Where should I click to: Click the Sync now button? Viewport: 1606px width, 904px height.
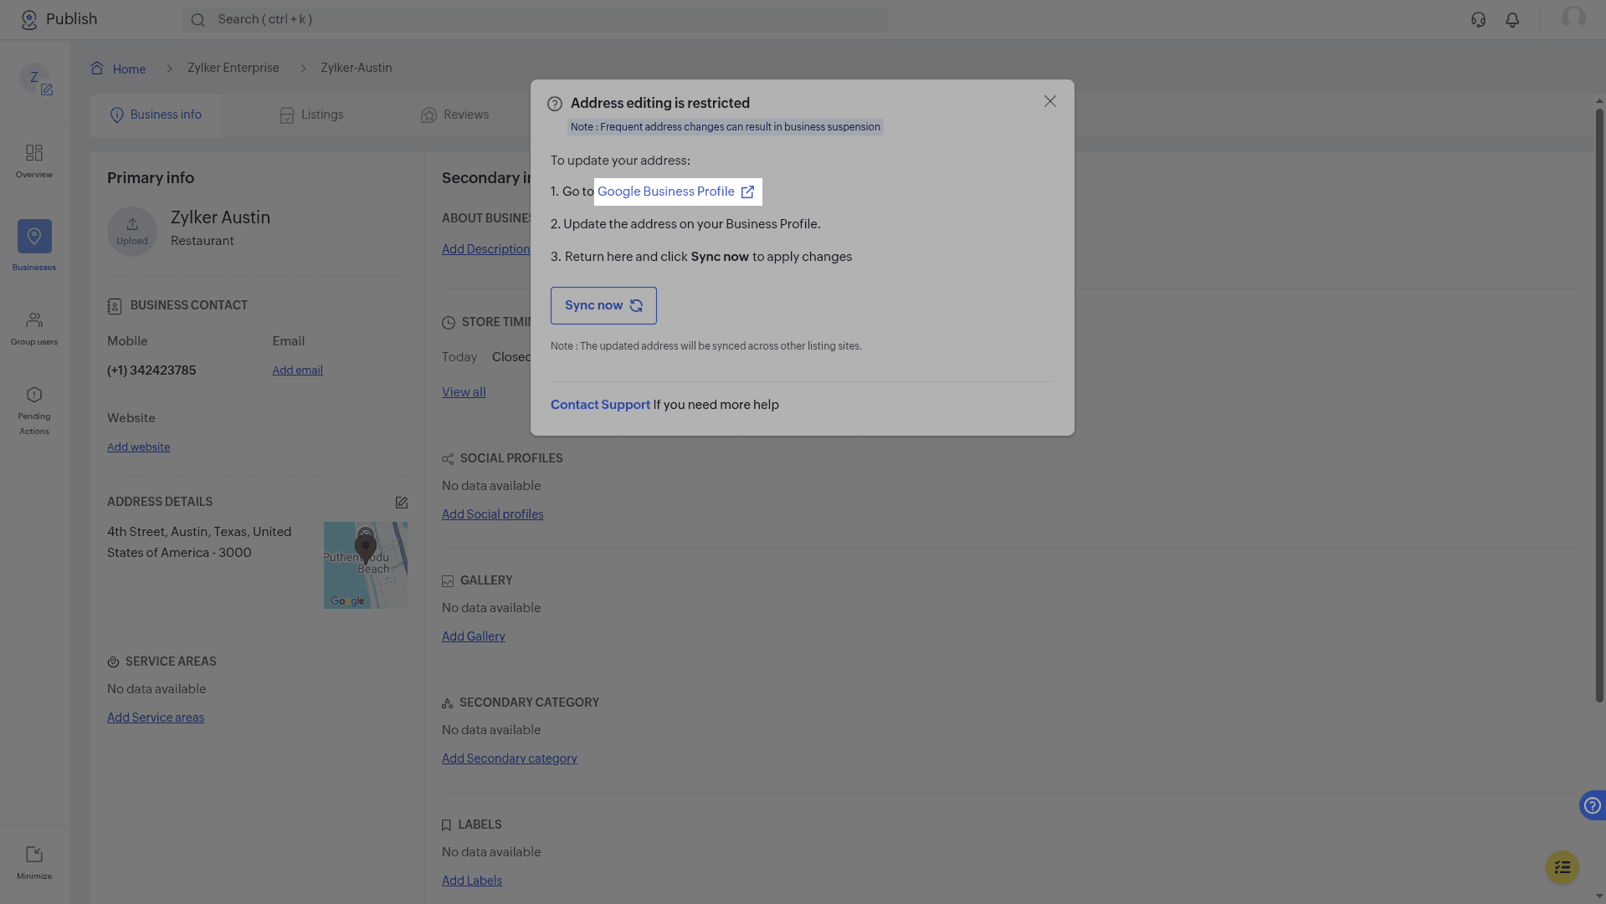(603, 305)
